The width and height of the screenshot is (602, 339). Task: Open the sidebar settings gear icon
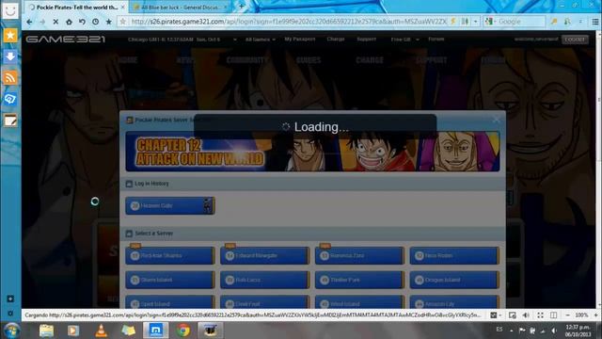click(10, 314)
